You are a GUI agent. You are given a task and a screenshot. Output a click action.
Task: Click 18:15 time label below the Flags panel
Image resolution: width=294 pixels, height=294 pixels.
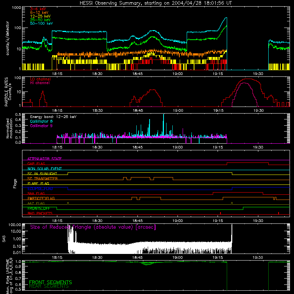point(57,221)
